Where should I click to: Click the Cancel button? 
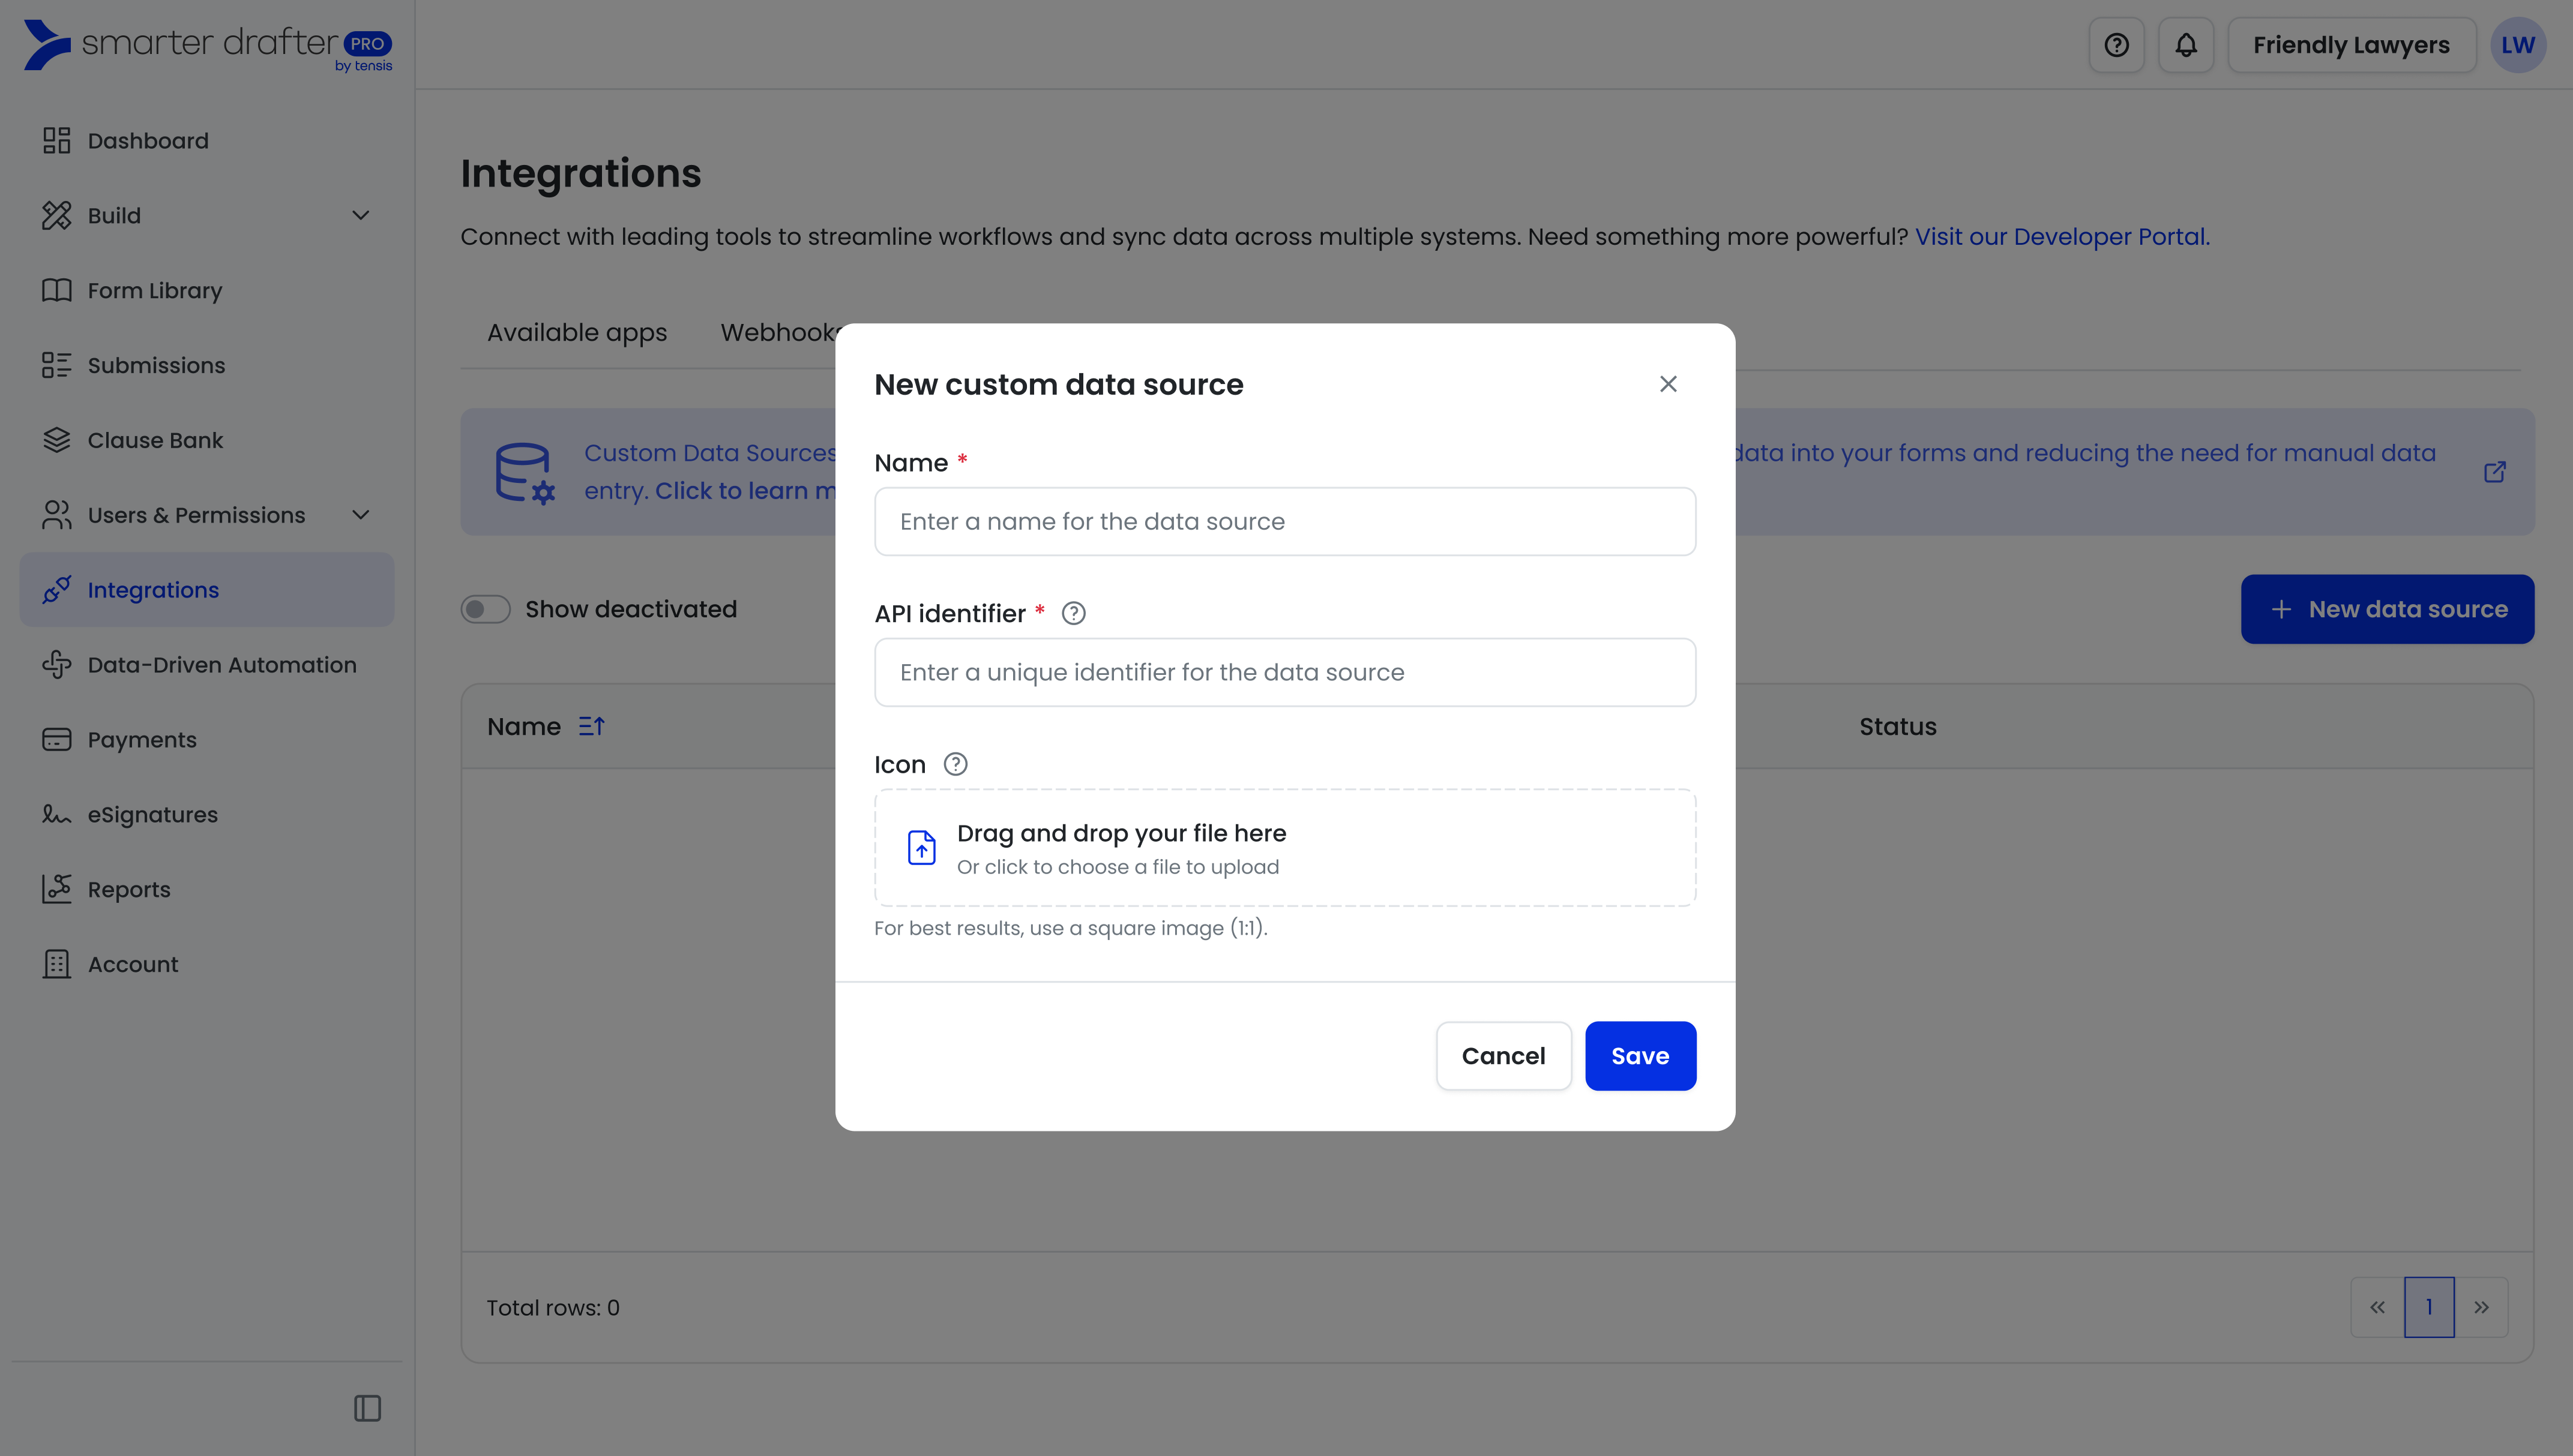click(1503, 1056)
